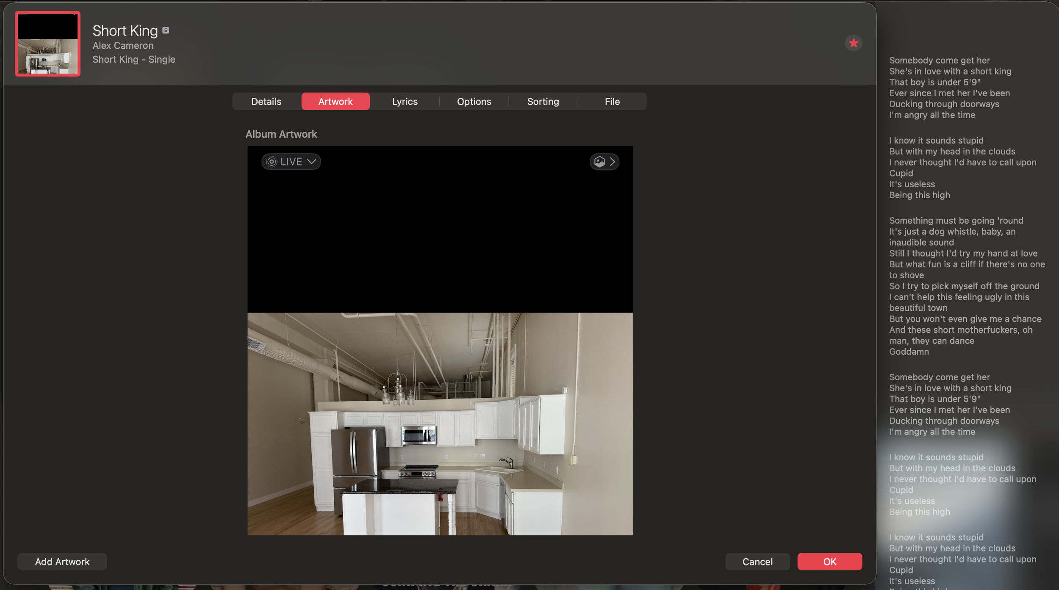Screen dimensions: 1059x590
Task: Confirm with the red OK button
Action: pos(829,562)
